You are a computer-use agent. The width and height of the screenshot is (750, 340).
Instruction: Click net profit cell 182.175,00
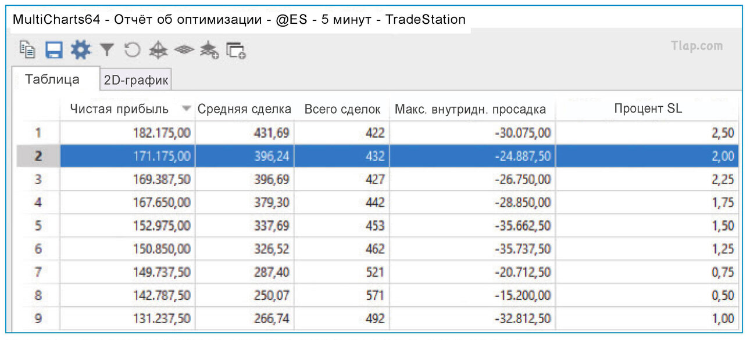[x=127, y=133]
